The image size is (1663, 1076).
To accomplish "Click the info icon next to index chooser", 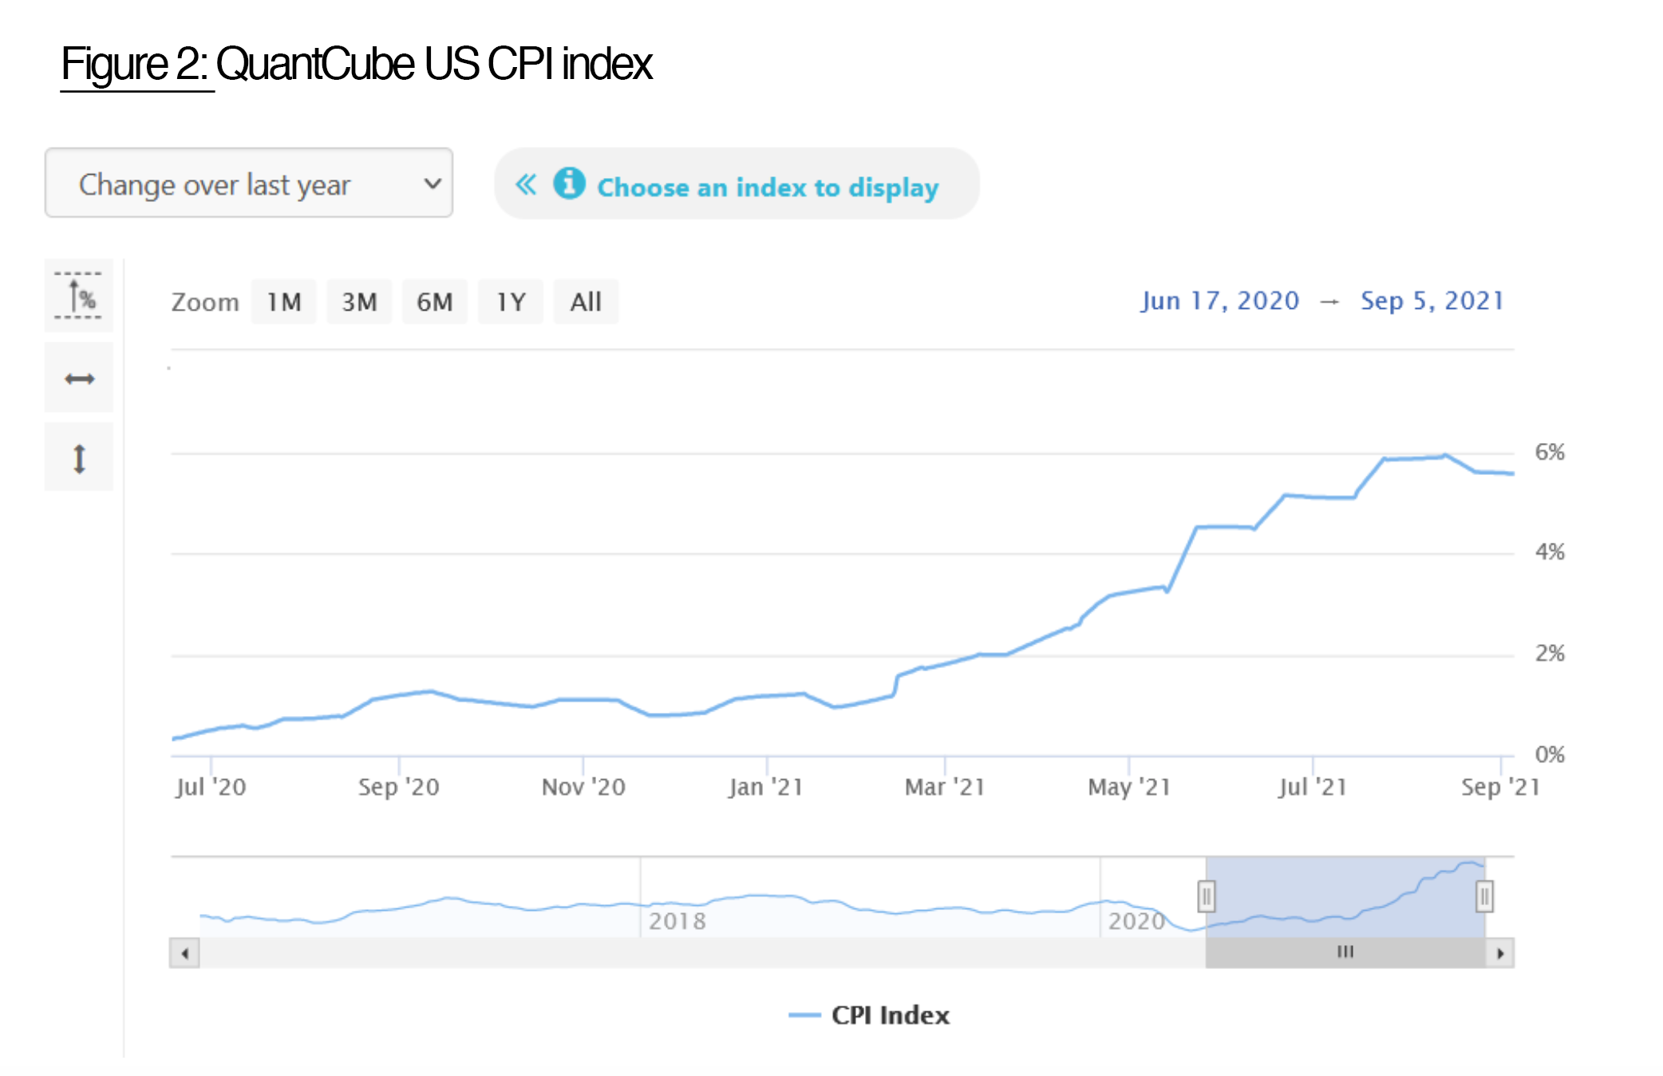I will 569,184.
